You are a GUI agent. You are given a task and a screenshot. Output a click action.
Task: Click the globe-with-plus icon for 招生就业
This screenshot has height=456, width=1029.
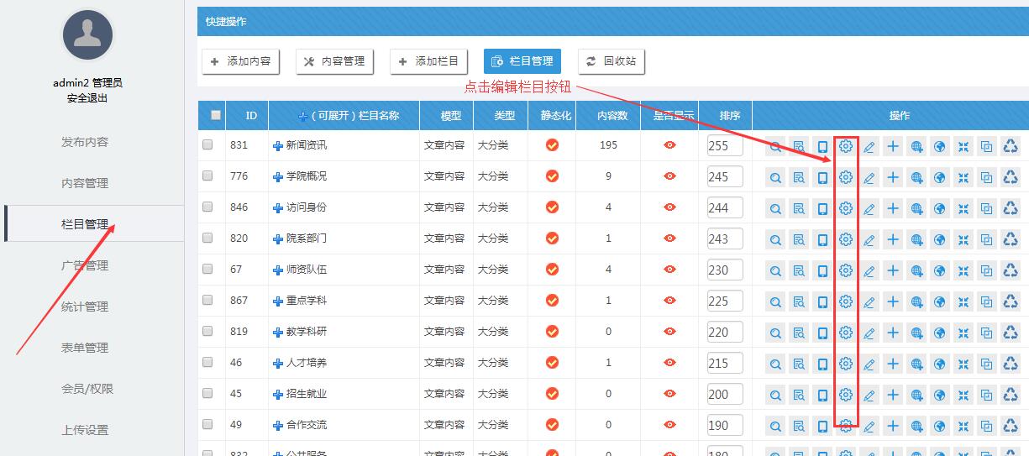[916, 395]
